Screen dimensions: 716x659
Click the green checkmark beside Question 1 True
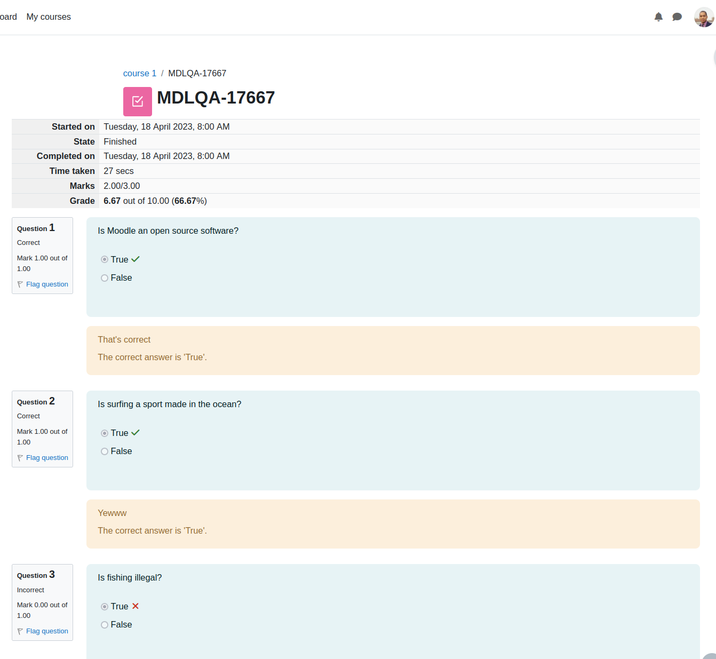click(x=136, y=259)
